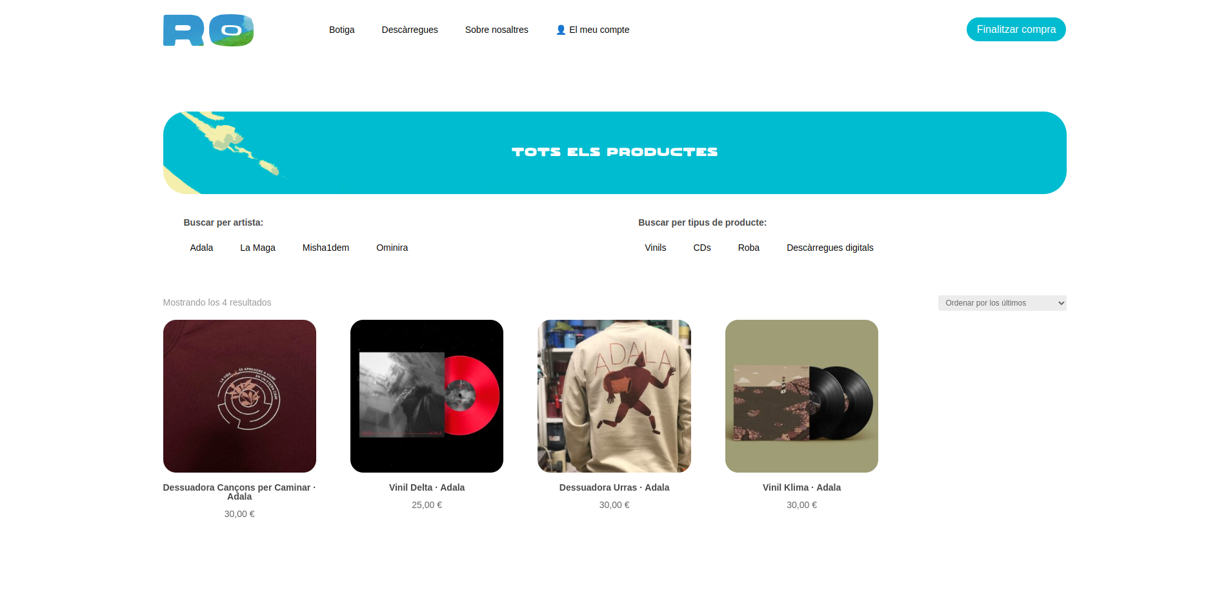Open the Botiga menu item
Image resolution: width=1228 pixels, height=608 pixels.
(341, 30)
